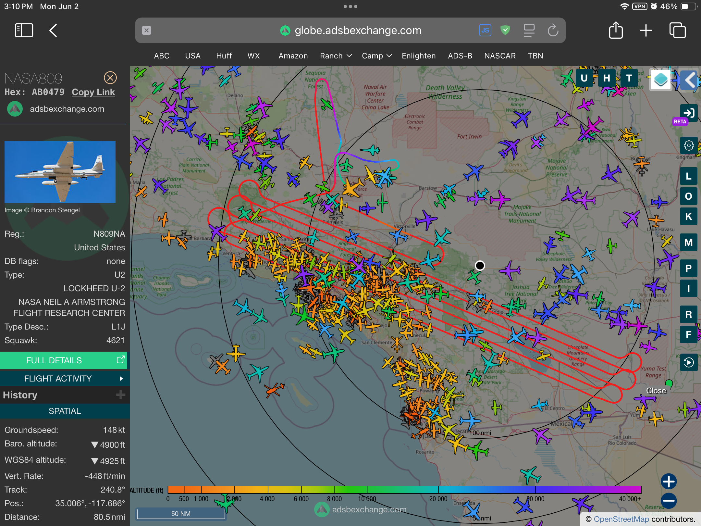Screen dimensions: 701x526
Task: Expand the History section plus
Action: coord(120,395)
